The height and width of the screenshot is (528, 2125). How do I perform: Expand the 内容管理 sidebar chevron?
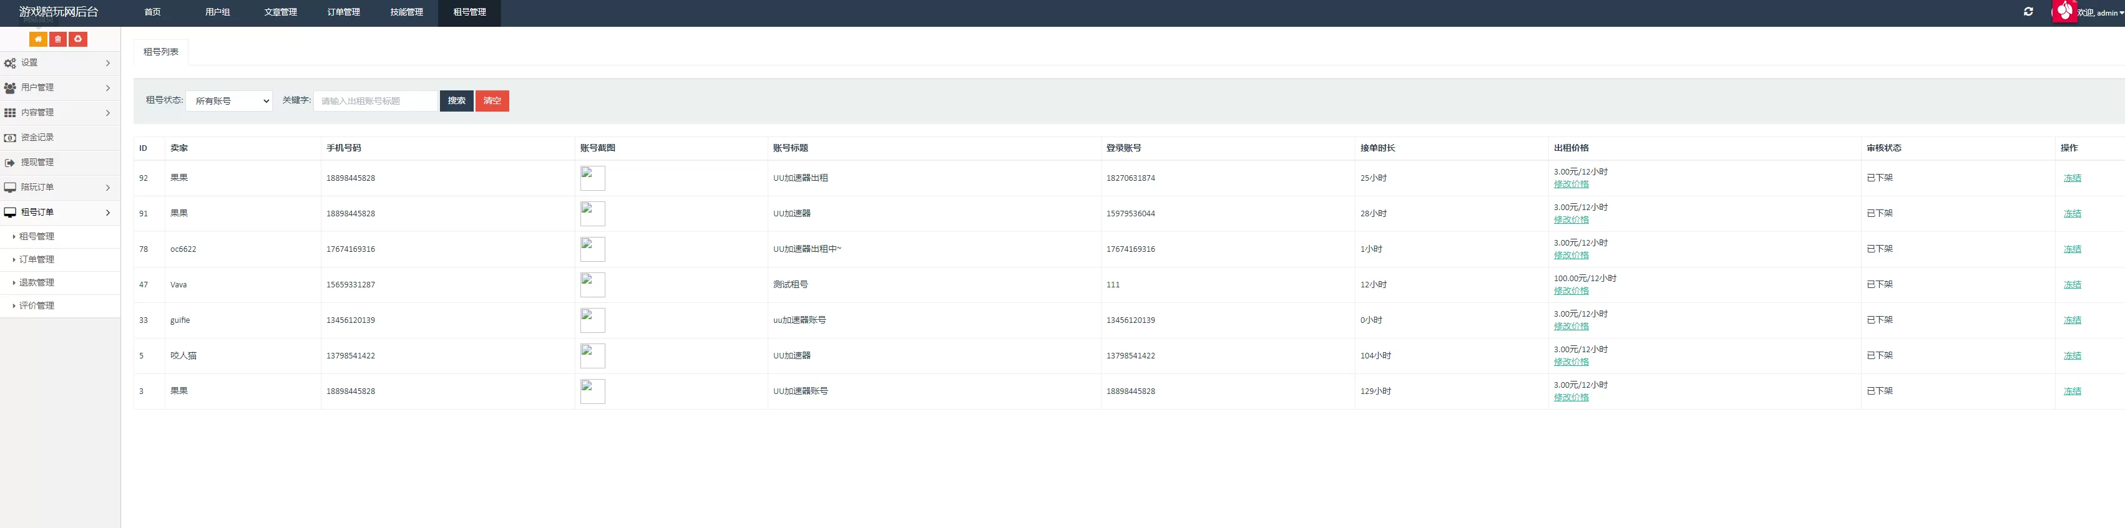click(108, 113)
